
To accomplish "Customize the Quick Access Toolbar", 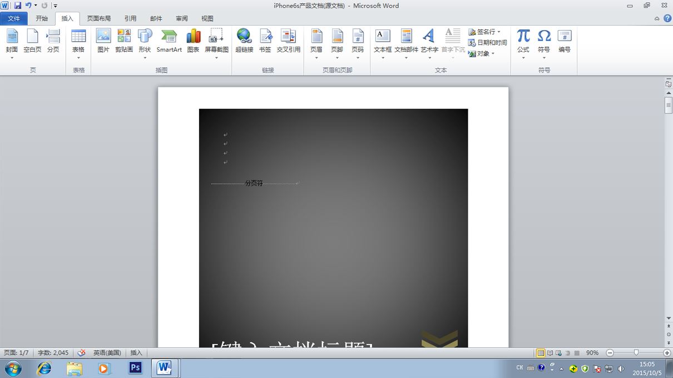I will coord(56,6).
